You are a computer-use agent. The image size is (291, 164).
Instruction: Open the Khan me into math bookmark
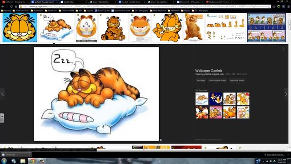[121, 10]
